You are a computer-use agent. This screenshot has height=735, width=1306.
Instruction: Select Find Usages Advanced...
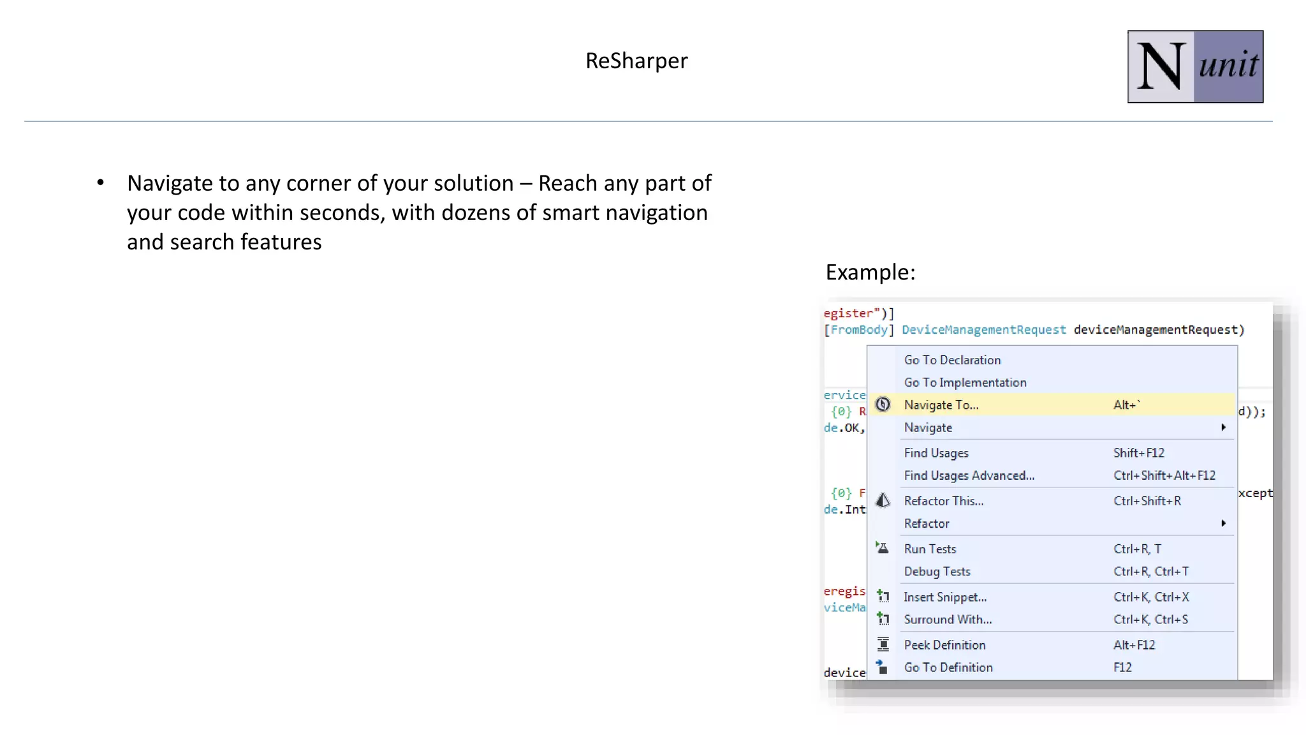click(x=1052, y=475)
